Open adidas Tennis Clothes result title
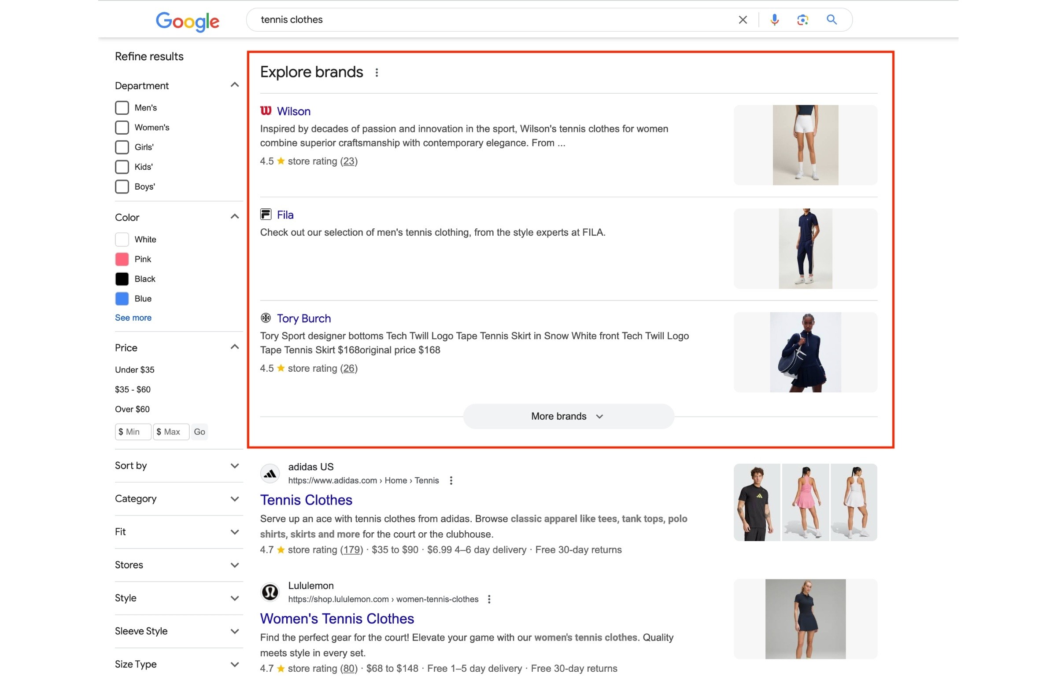This screenshot has width=1057, height=688. pos(306,500)
